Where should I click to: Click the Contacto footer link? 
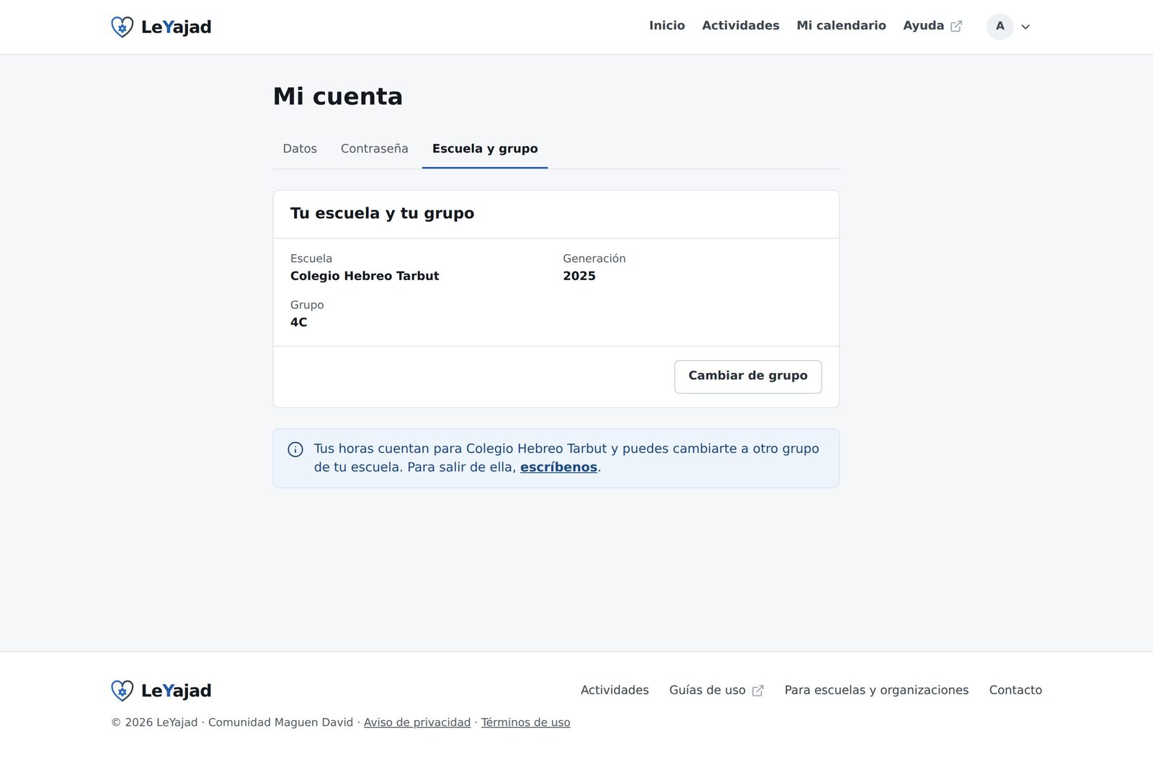tap(1015, 690)
